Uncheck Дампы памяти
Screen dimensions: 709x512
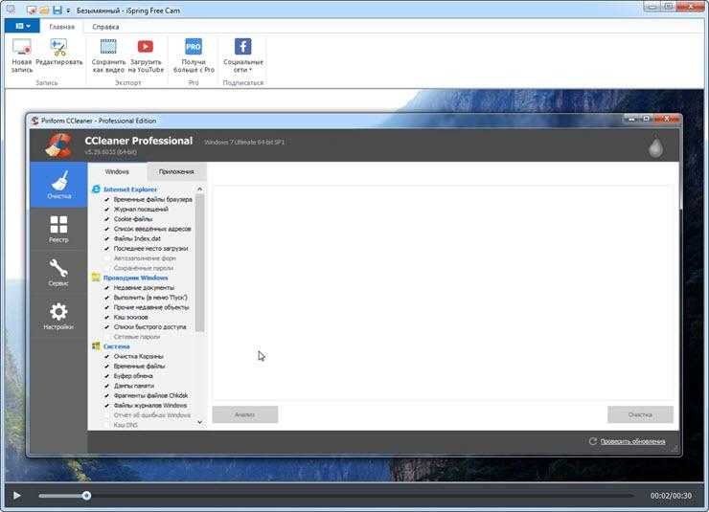pyautogui.click(x=107, y=386)
